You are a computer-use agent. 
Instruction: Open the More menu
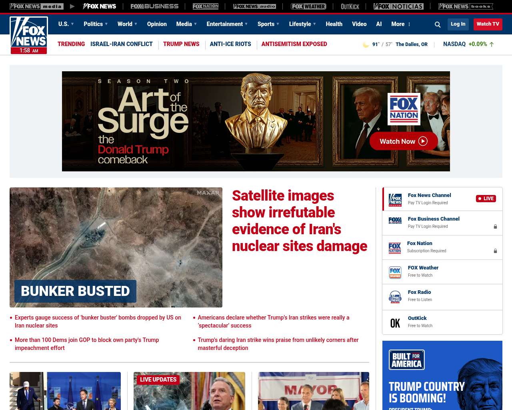[401, 24]
